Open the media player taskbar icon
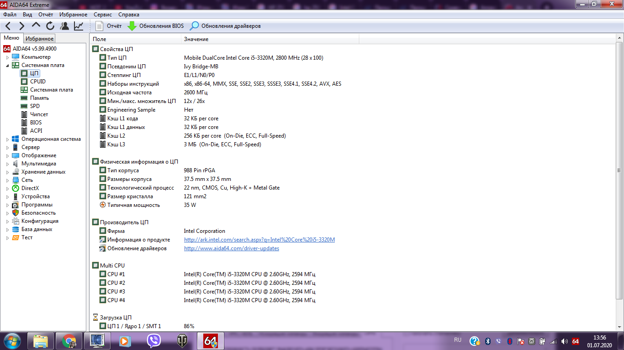Image resolution: width=624 pixels, height=350 pixels. coord(126,341)
